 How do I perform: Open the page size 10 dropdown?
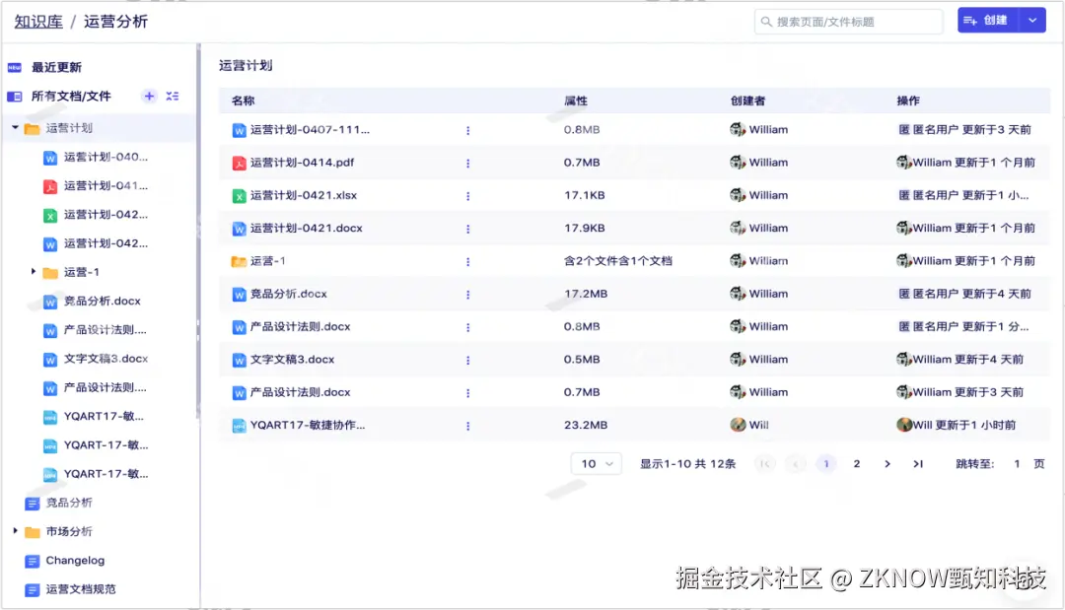pyautogui.click(x=597, y=463)
